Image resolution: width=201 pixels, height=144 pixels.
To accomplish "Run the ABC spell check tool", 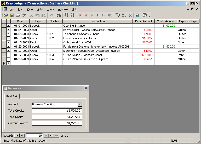I will click(24, 15).
